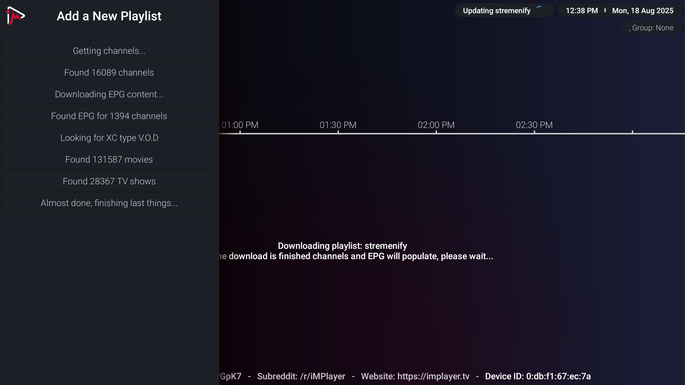Select the 'Getting channels...' status row
The height and width of the screenshot is (385, 685).
tap(109, 51)
